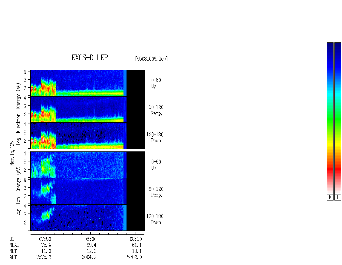Screen dimensions: 342x265
Task: Click the MLT value 13.1
Action: click(x=137, y=251)
